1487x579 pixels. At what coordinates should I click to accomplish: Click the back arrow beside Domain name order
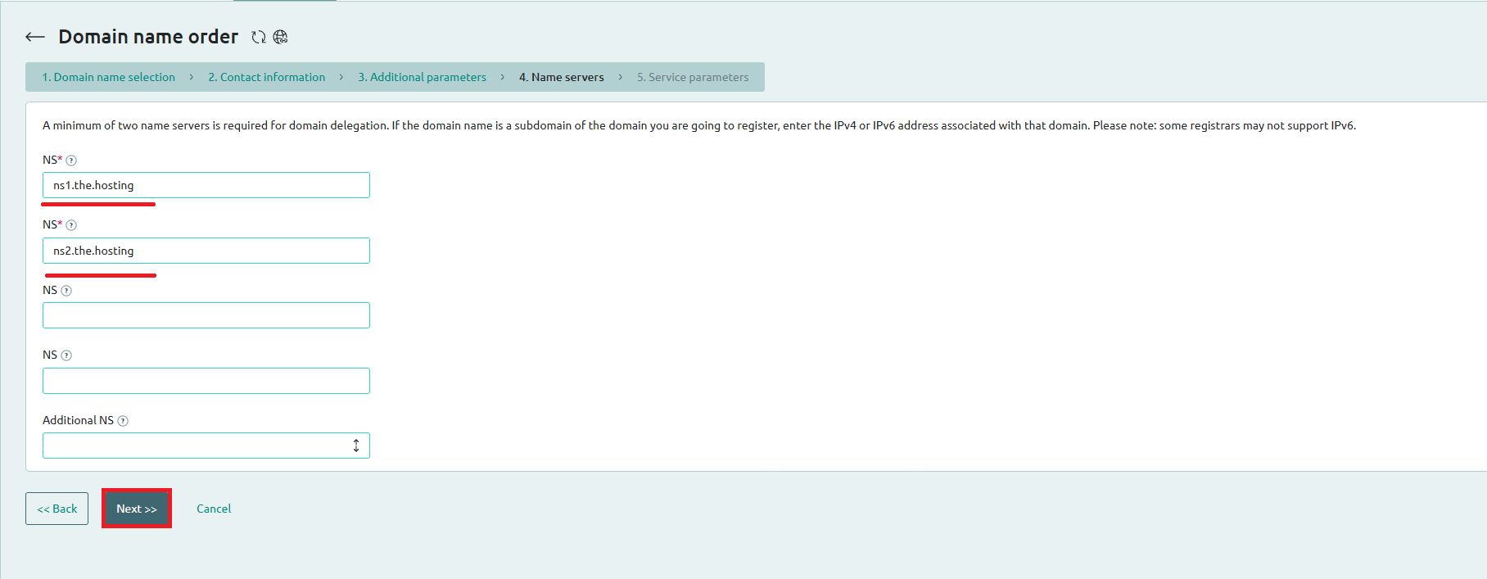tap(35, 37)
